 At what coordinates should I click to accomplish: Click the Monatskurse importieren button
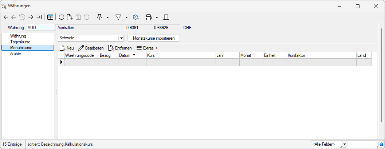coord(154,38)
